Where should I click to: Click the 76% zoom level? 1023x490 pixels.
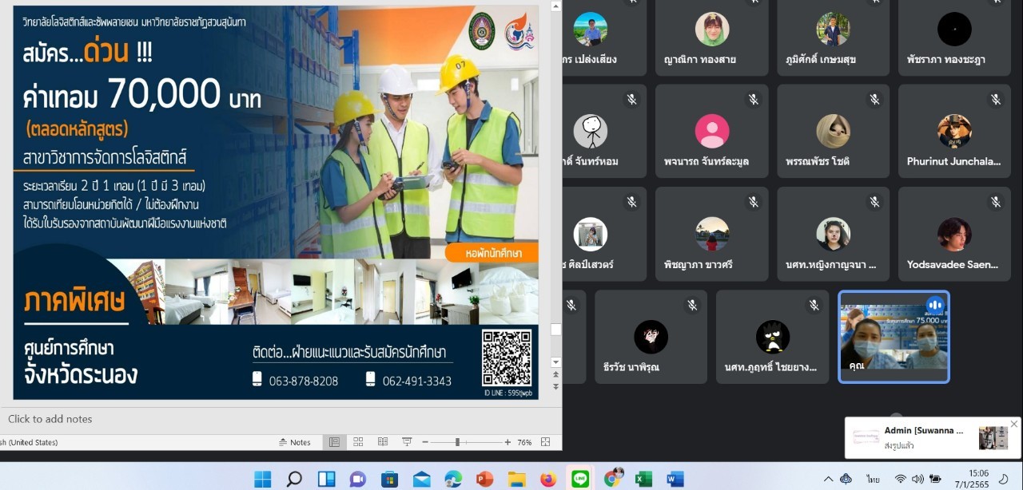[x=524, y=442]
